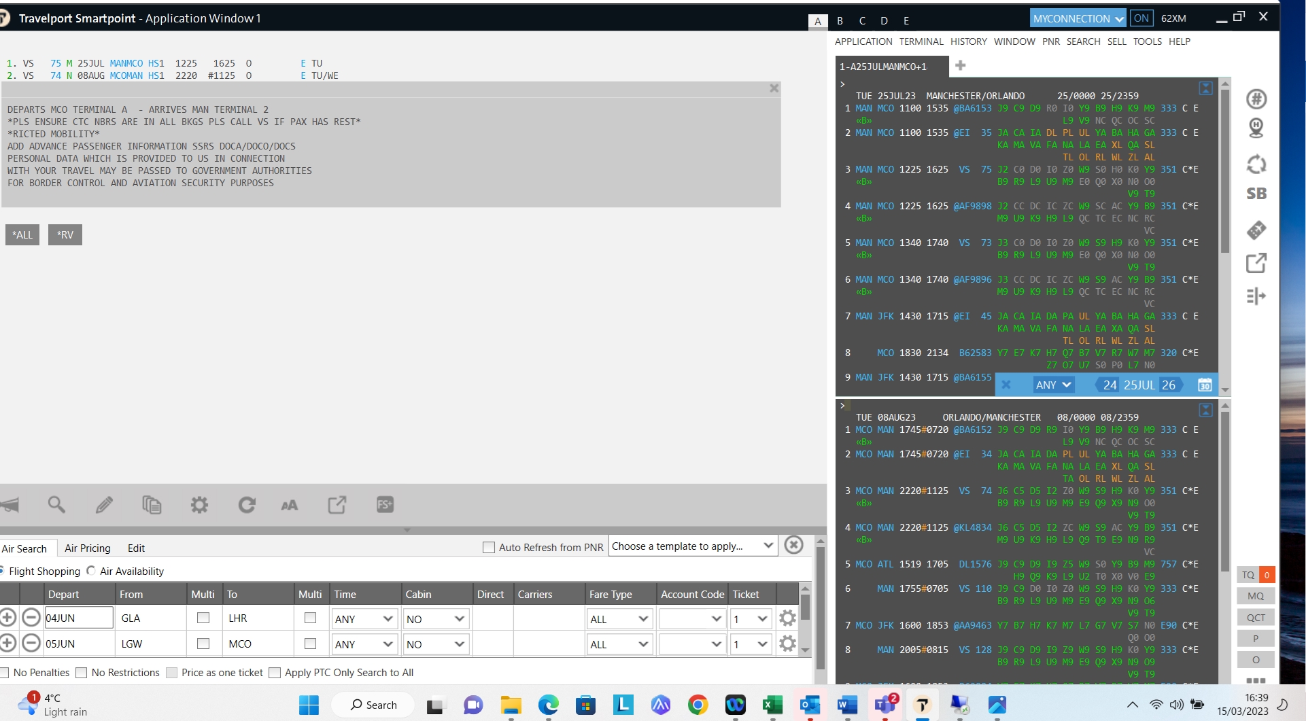Click the QCT button in the right sidebar
This screenshot has width=1306, height=721.
[1256, 617]
